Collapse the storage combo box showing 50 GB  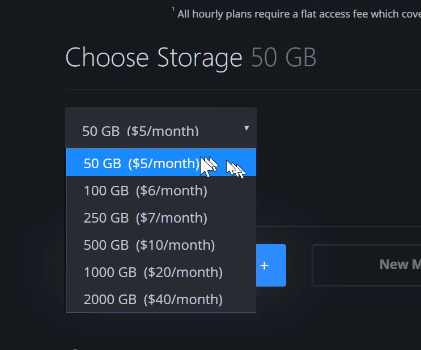(x=161, y=128)
